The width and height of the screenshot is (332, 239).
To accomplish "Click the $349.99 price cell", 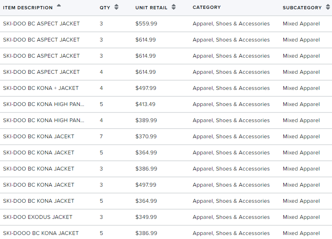I will click(146, 217).
